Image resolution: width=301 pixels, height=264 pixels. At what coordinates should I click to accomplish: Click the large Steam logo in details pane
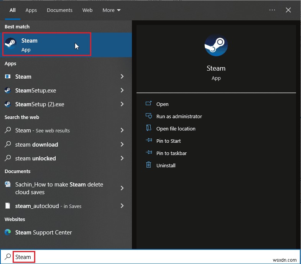pos(216,46)
